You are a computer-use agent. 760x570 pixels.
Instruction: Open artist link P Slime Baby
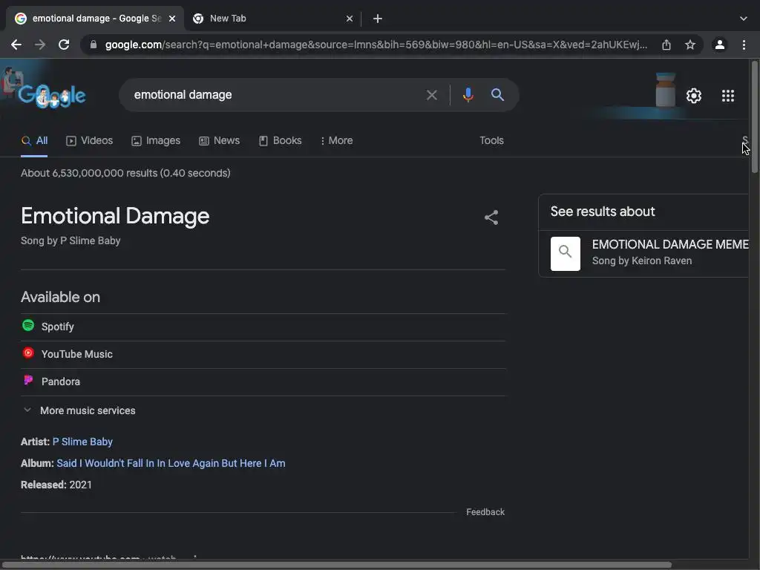pos(82,442)
